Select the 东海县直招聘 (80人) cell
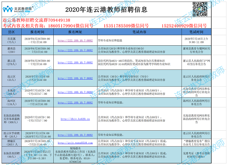The width and height of the screenshot is (228, 165). (11, 155)
